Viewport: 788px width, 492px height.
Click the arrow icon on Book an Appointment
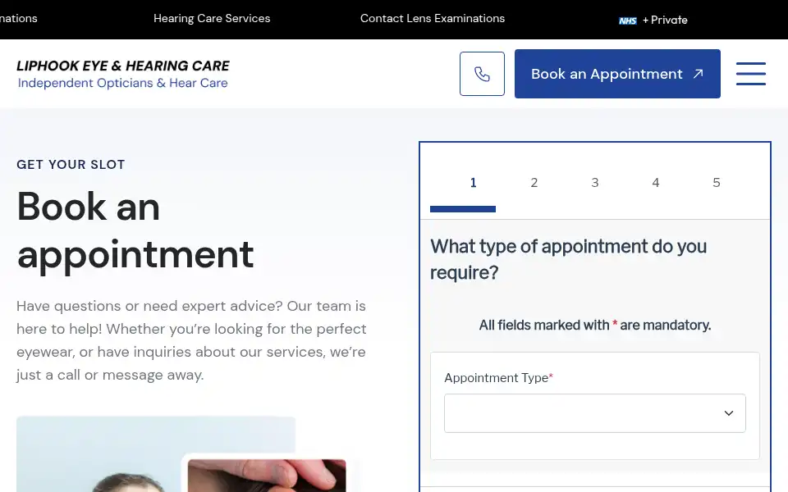(698, 74)
